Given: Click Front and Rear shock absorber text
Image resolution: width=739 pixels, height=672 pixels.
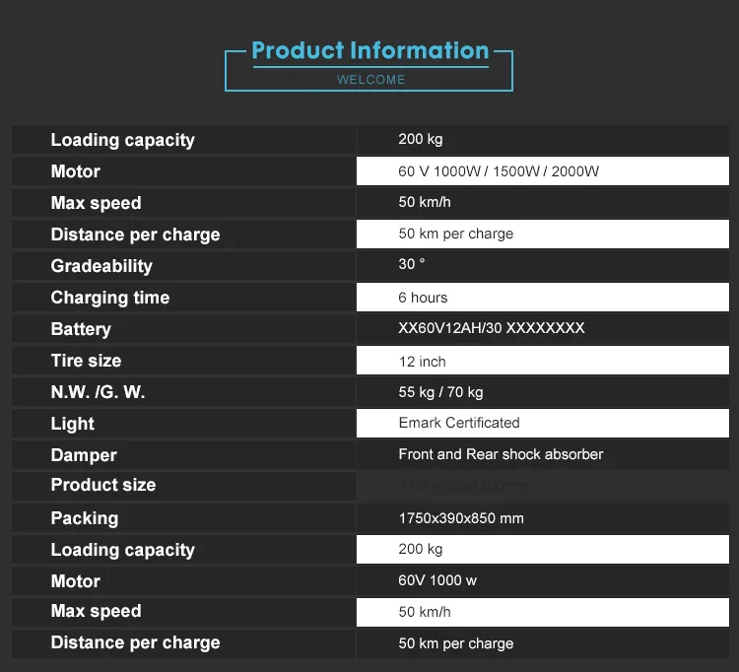Looking at the screenshot, I should pos(501,454).
